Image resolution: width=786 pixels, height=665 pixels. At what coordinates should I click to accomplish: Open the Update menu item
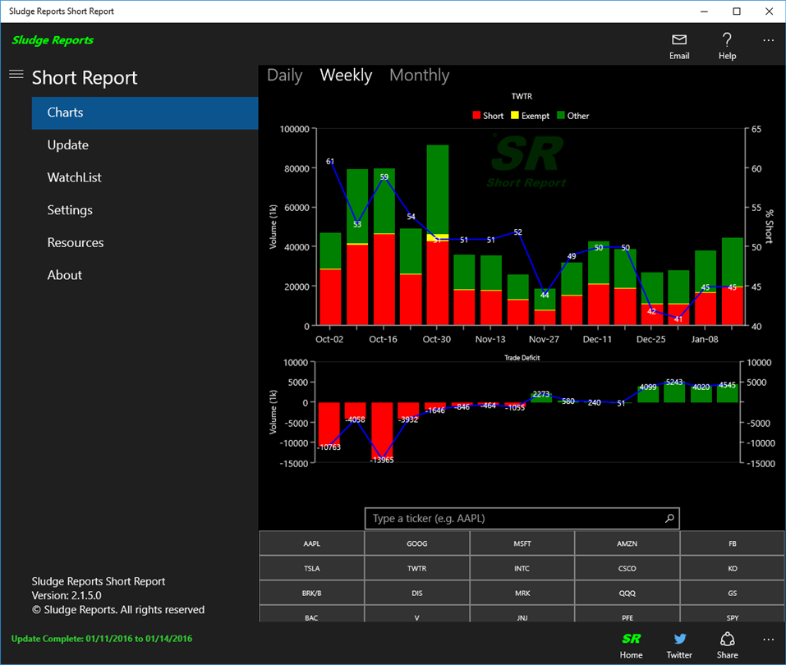(x=145, y=145)
